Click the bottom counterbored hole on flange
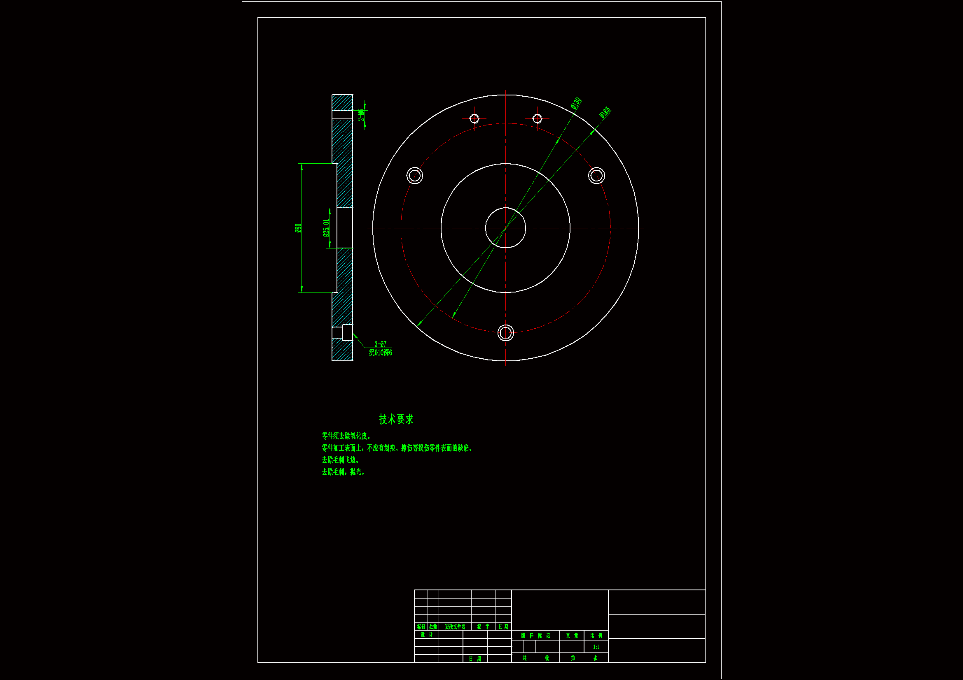 [x=505, y=333]
